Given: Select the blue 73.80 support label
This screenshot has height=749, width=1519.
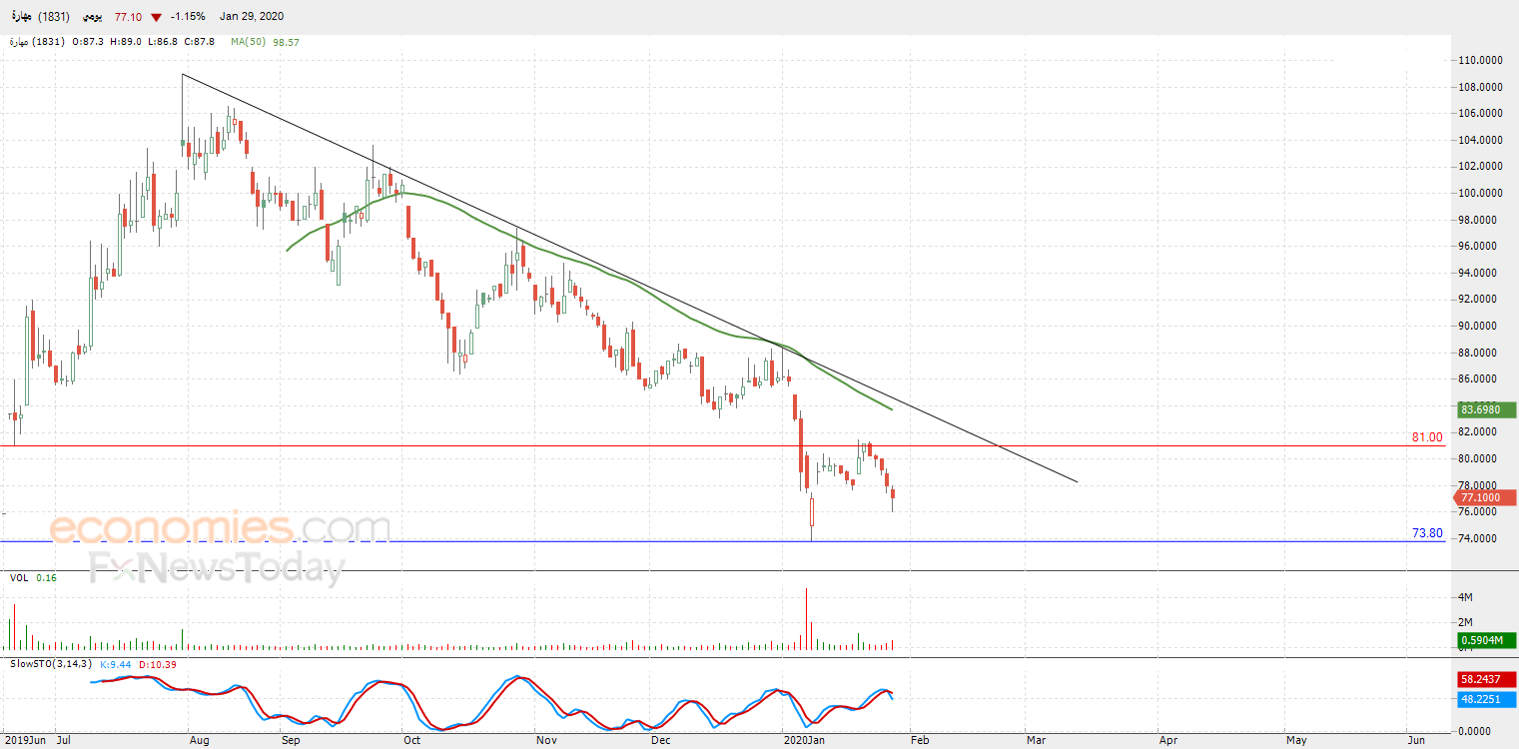Looking at the screenshot, I should [x=1427, y=533].
